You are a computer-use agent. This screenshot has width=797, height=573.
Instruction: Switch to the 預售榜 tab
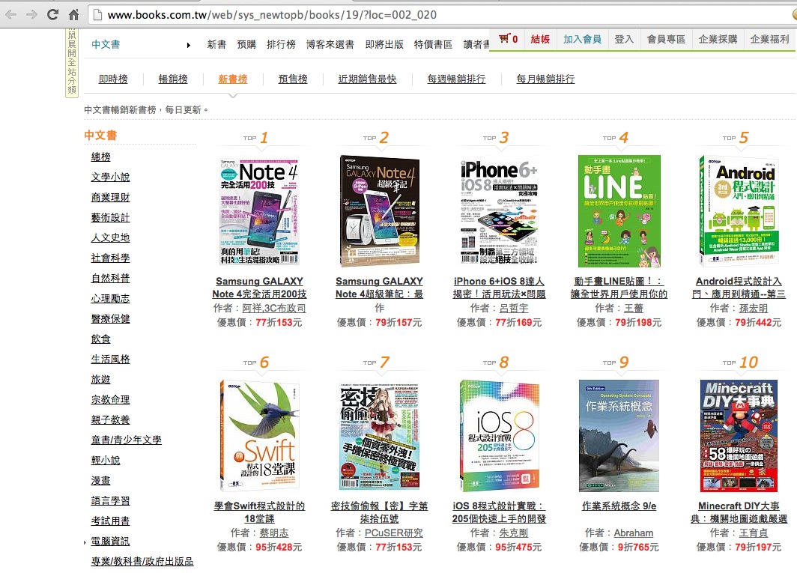tap(293, 79)
